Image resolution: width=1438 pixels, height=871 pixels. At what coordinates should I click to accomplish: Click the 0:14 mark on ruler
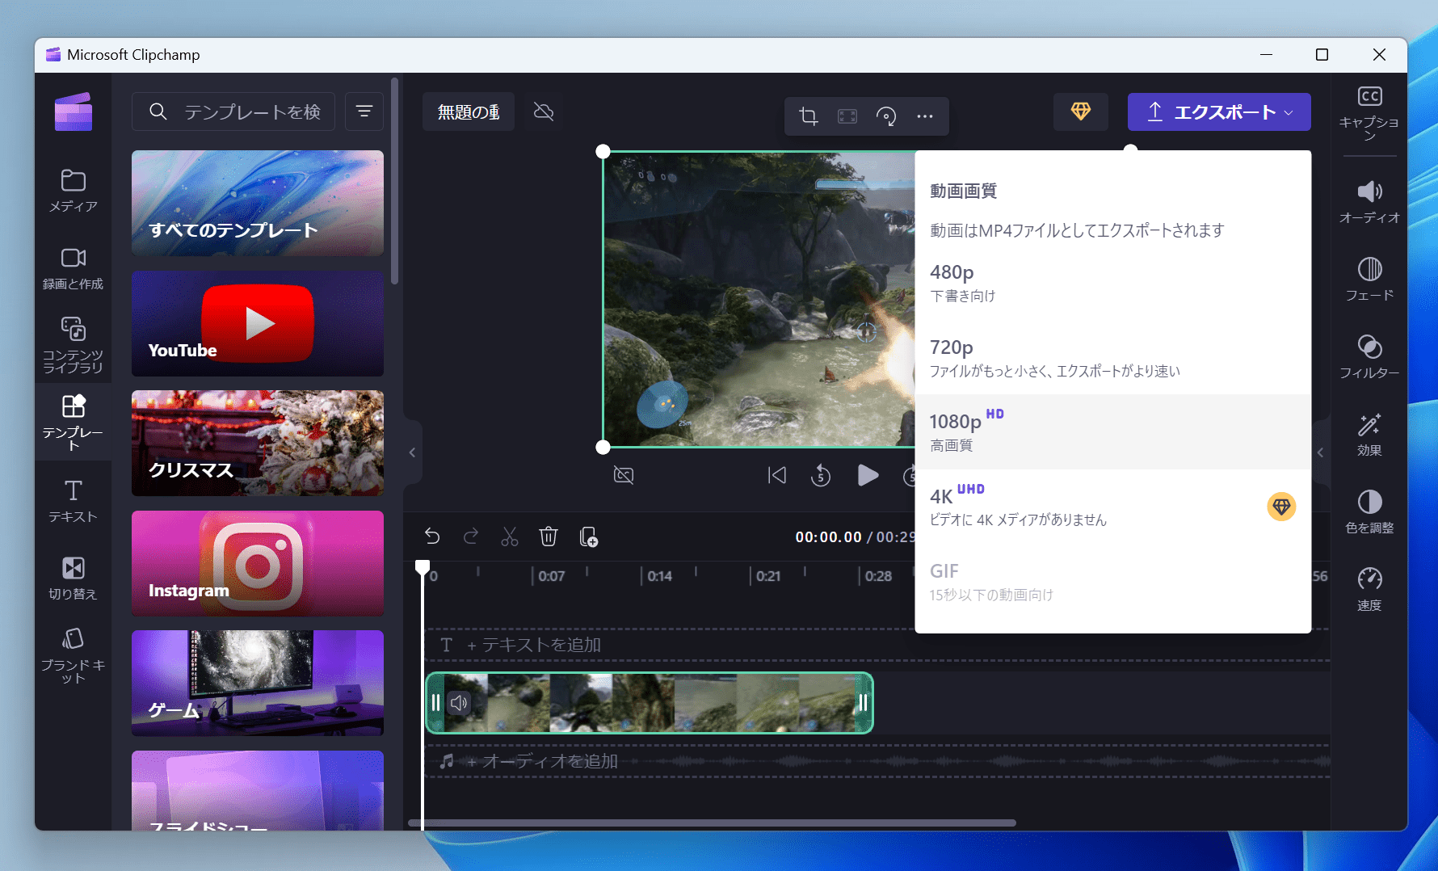point(659,576)
